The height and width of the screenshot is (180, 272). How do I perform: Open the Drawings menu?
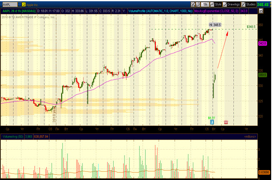pos(232,5)
